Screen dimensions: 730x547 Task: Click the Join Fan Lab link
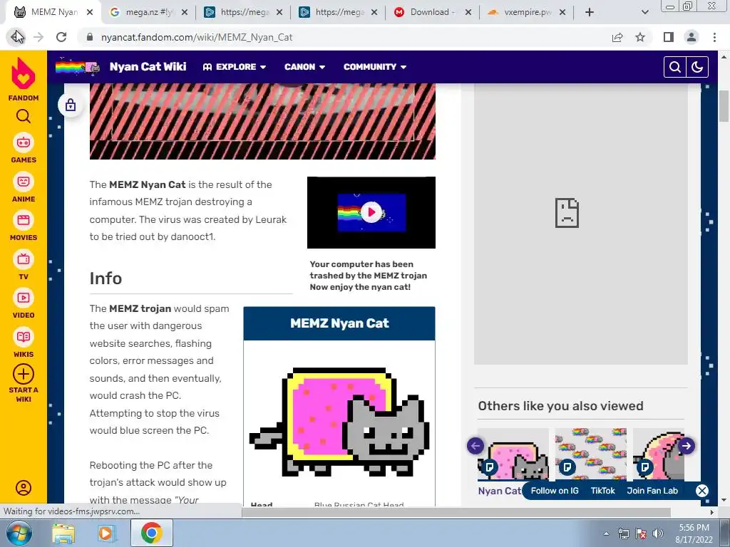(x=652, y=491)
